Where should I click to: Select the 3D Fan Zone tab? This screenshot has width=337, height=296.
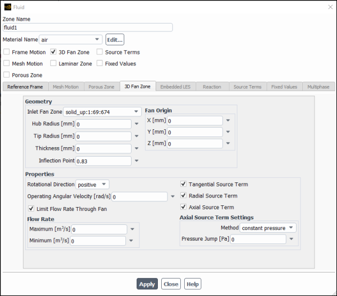pyautogui.click(x=138, y=86)
